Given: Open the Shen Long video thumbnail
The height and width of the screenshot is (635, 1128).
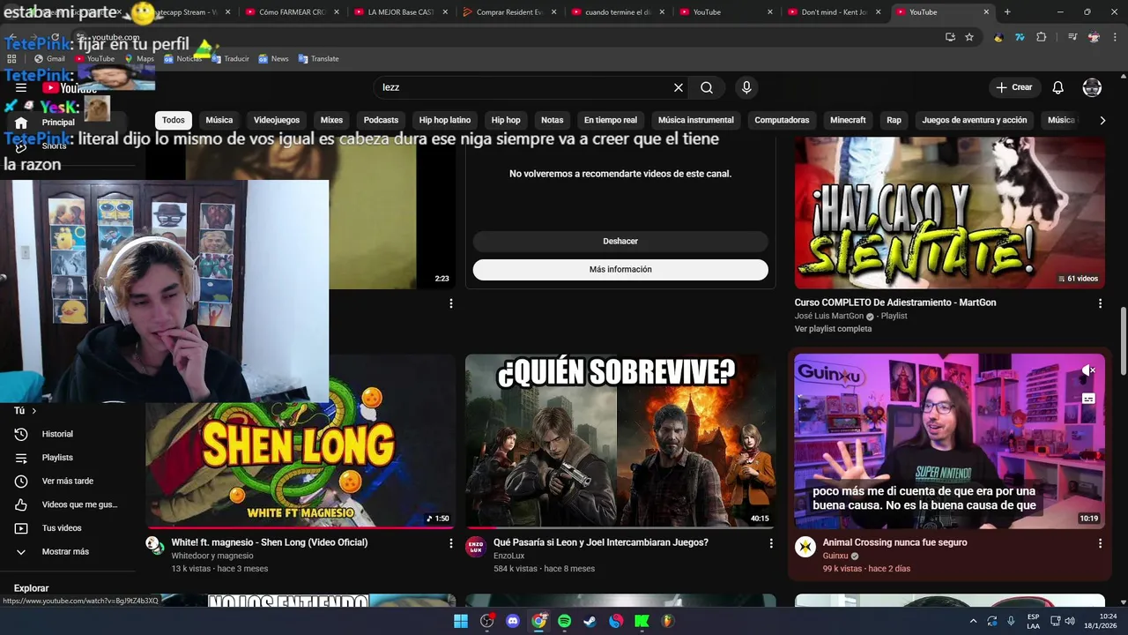Looking at the screenshot, I should coord(301,441).
